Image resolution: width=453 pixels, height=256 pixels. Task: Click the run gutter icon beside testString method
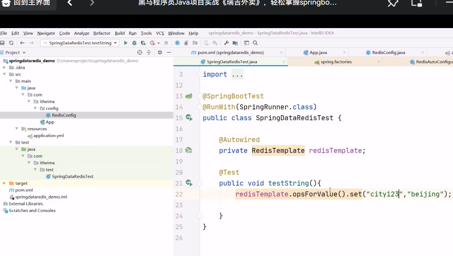[x=189, y=183]
